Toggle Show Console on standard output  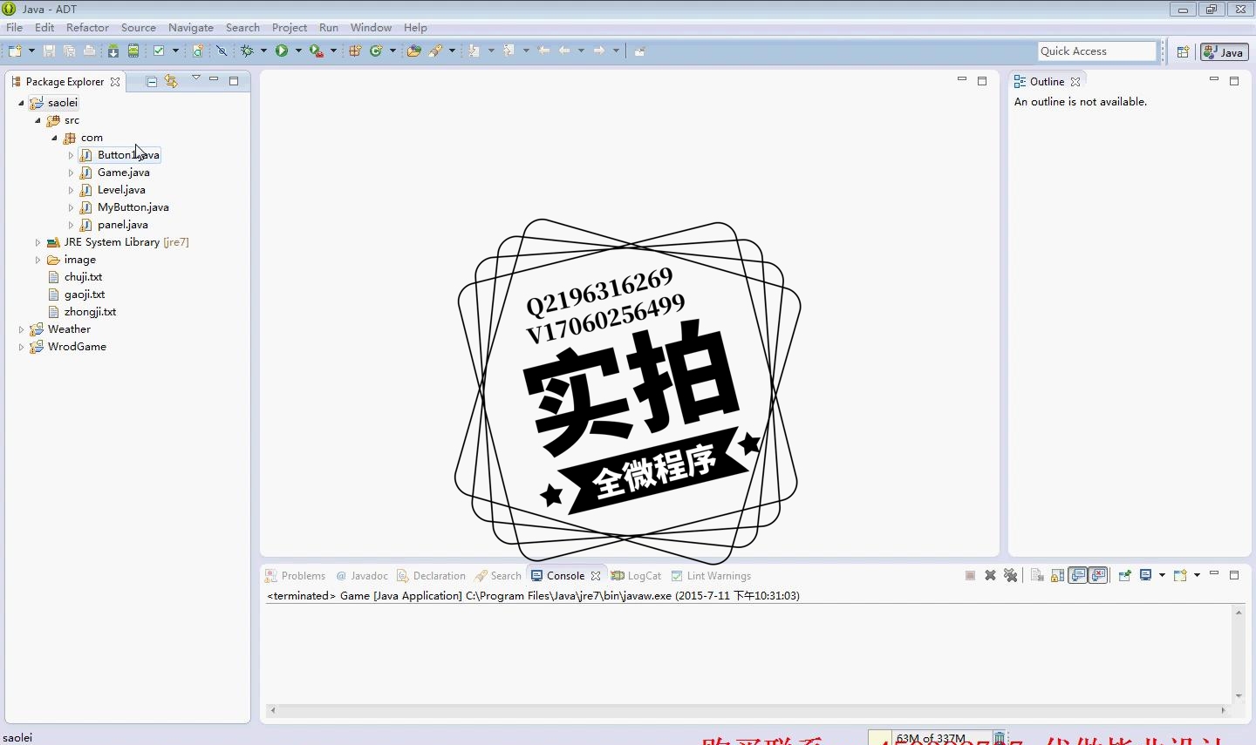1078,575
